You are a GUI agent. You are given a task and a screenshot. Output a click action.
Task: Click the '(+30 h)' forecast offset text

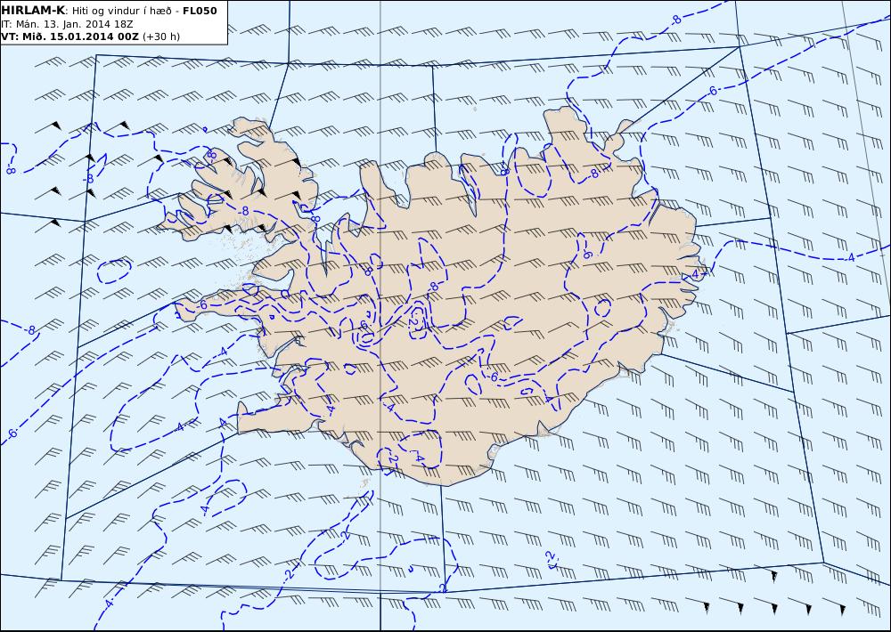pyautogui.click(x=160, y=36)
